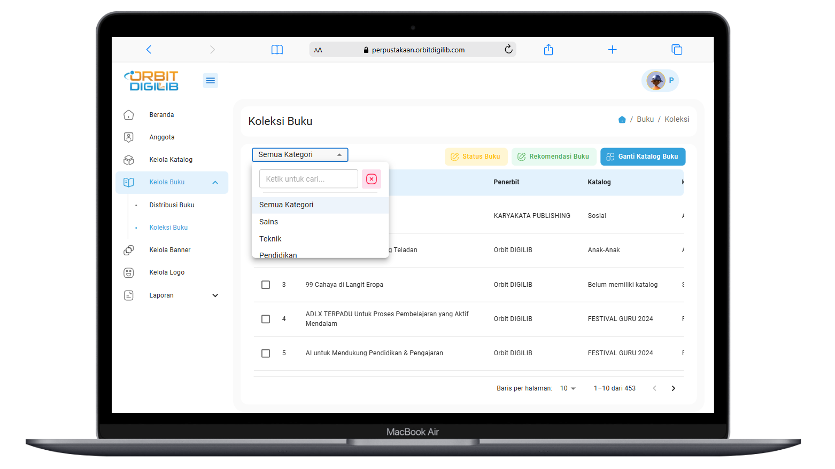Expand the Laporan sidebar menu
Image resolution: width=835 pixels, height=469 pixels.
point(215,295)
